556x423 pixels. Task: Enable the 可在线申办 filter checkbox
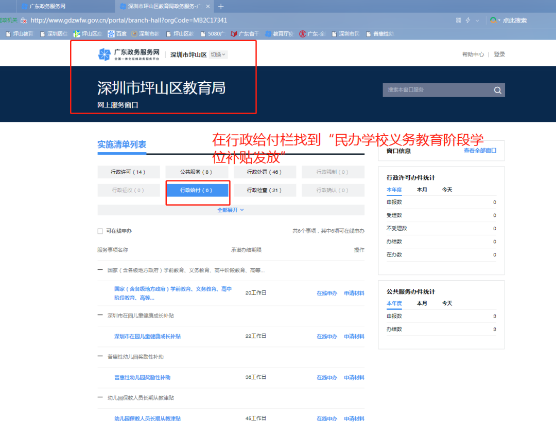pyautogui.click(x=99, y=231)
